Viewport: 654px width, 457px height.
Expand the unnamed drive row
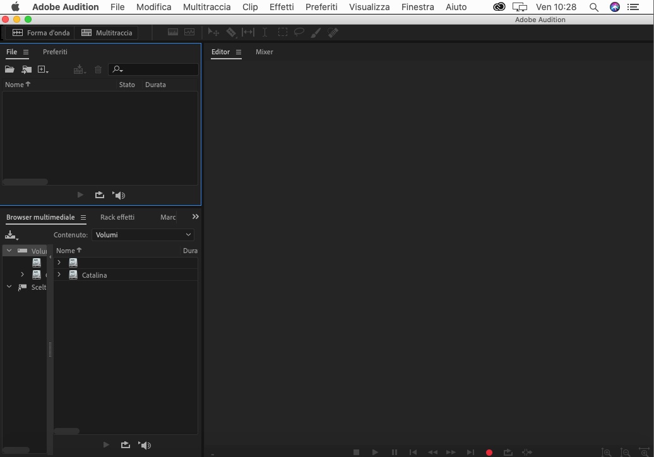coord(59,263)
